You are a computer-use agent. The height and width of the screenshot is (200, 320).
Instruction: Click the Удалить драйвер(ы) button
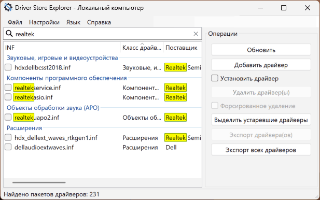click(261, 92)
